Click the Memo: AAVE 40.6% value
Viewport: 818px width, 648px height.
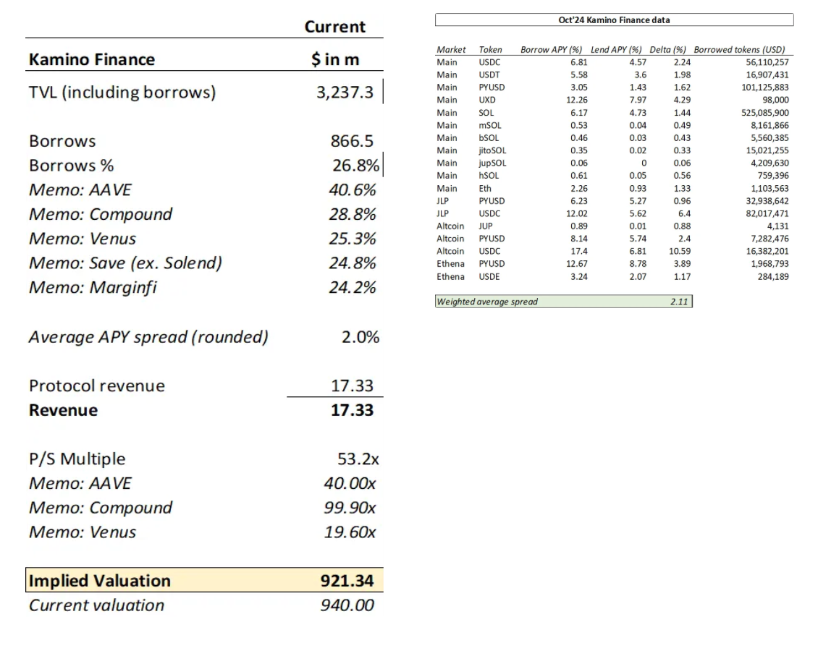pos(352,189)
